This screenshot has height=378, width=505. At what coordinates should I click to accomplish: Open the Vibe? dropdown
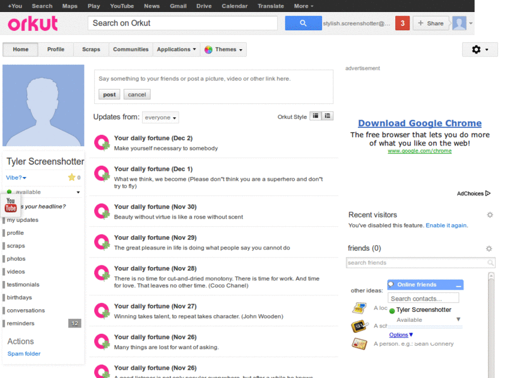click(16, 178)
